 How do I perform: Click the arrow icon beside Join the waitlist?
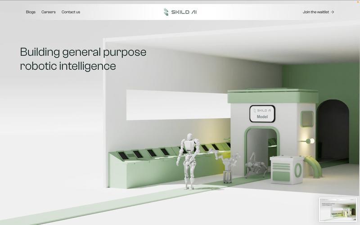[x=333, y=12]
